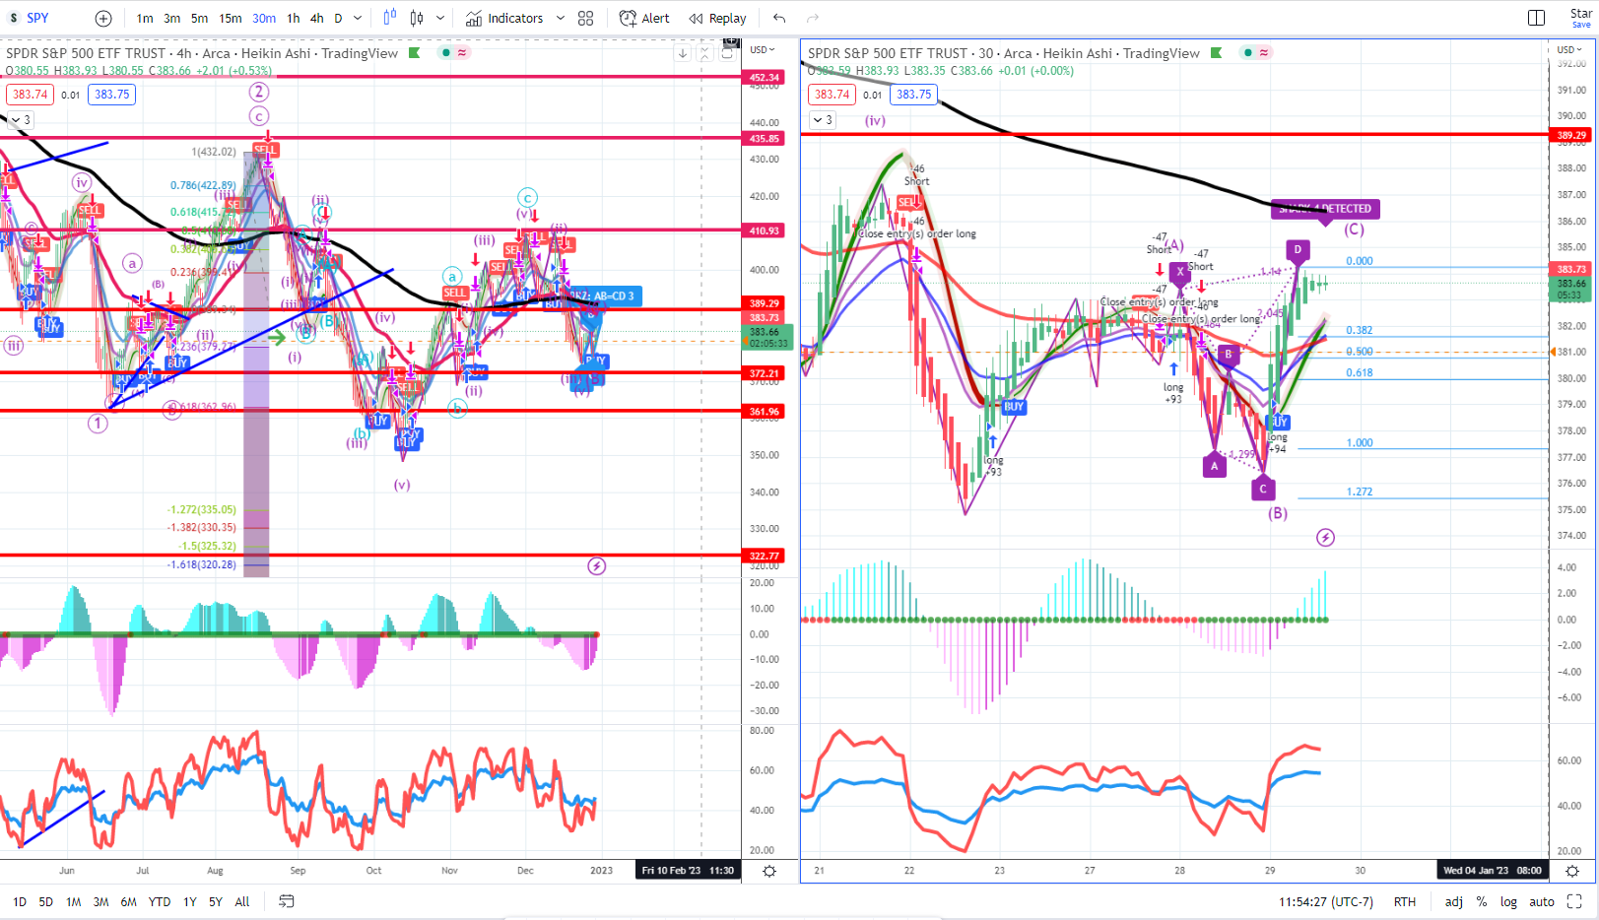Switch to the 4h timeframe
This screenshot has width=1599, height=920.
[316, 18]
